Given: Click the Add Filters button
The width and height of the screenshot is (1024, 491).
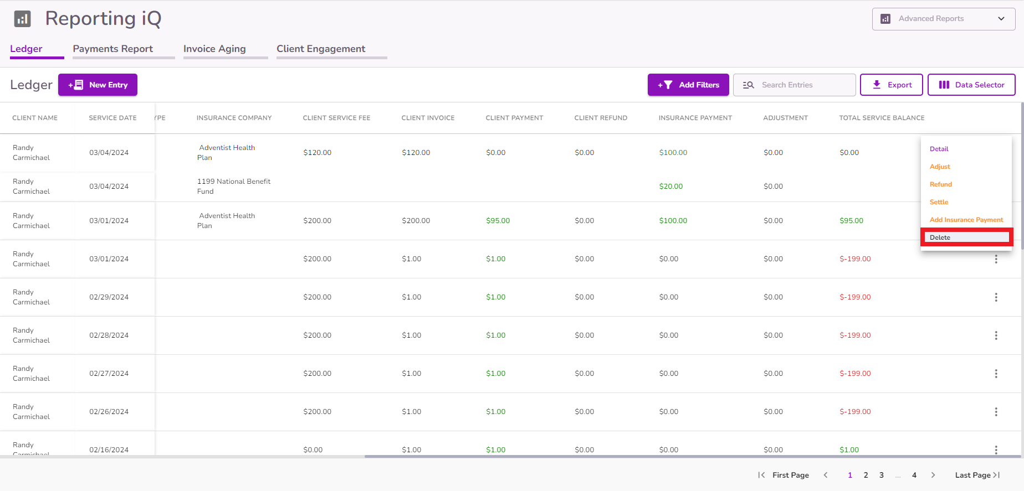Looking at the screenshot, I should (688, 85).
